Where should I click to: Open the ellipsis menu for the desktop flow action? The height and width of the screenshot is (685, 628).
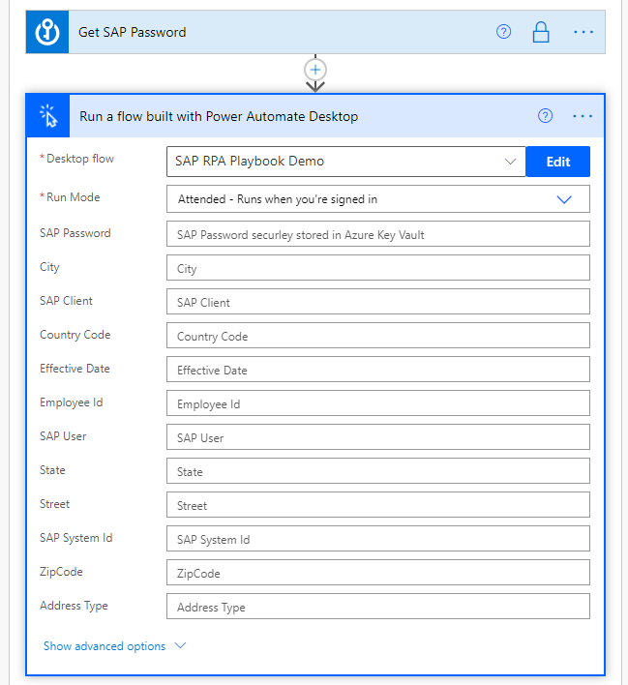583,116
